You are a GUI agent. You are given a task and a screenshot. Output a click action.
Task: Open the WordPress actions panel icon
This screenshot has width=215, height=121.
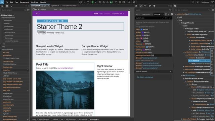click(154, 6)
